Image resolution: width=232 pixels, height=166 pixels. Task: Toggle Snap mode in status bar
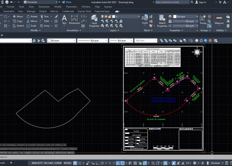coord(80,163)
